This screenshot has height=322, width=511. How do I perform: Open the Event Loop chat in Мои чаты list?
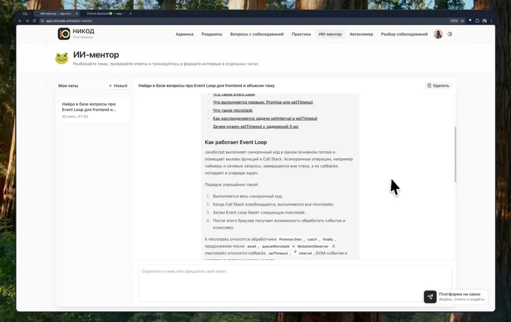[94, 110]
